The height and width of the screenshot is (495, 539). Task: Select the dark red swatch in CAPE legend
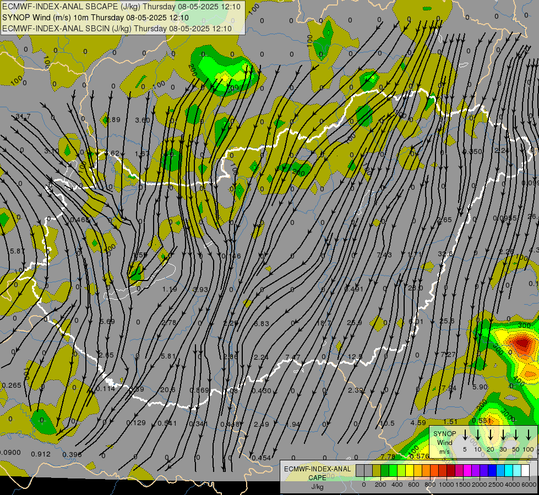pyautogui.click(x=451, y=471)
